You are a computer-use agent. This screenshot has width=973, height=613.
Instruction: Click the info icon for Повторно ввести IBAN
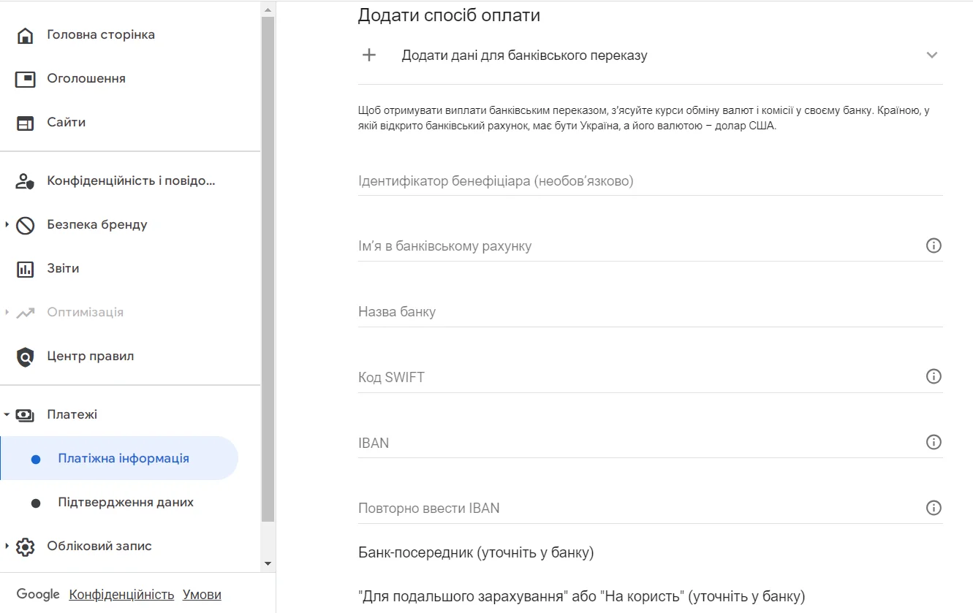coord(934,508)
